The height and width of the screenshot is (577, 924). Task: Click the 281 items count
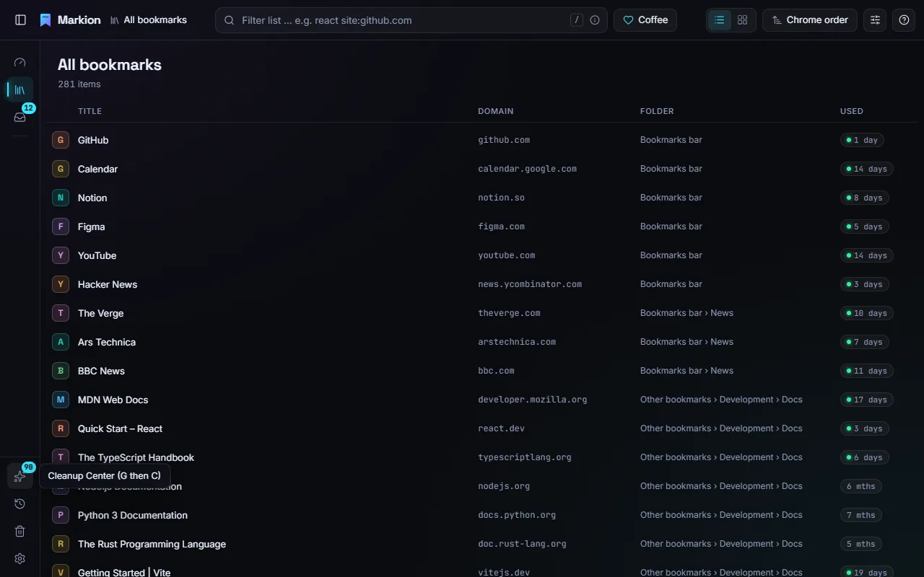pyautogui.click(x=79, y=84)
